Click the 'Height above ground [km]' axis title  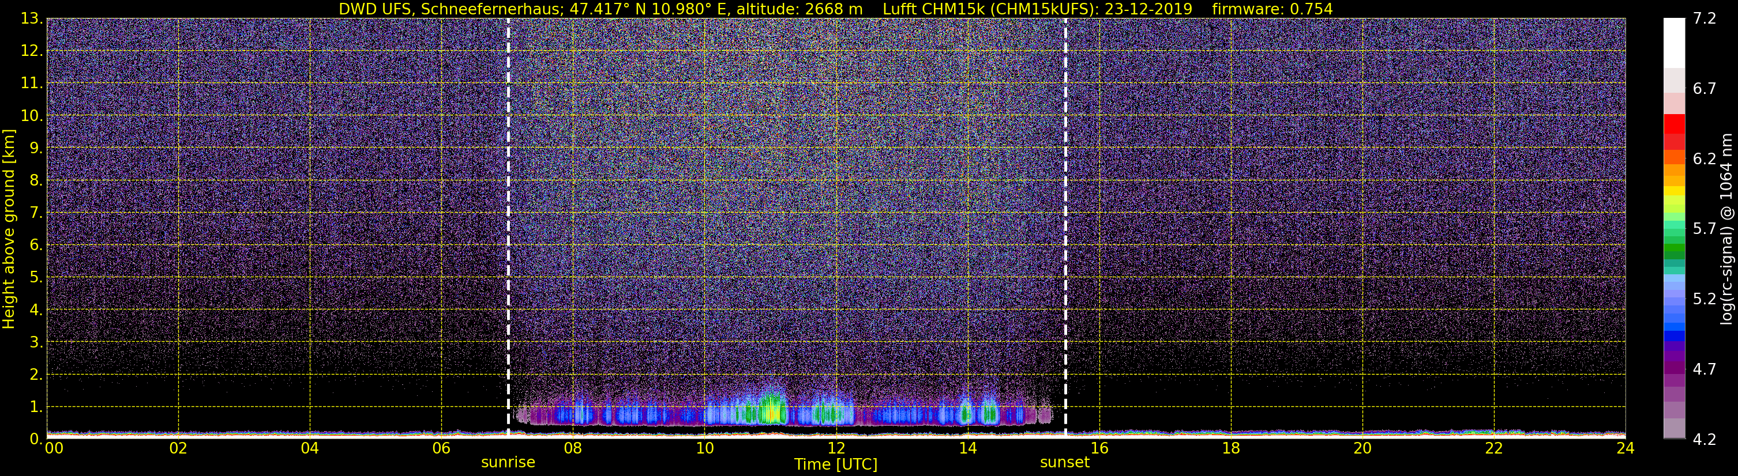click(9, 229)
